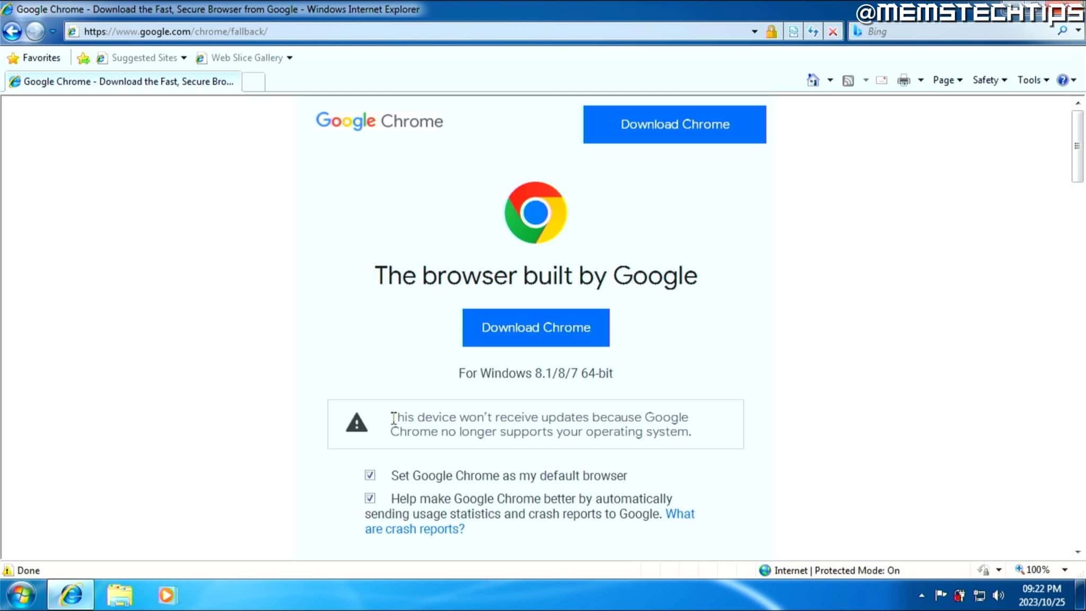Image resolution: width=1086 pixels, height=611 pixels.
Task: Click the warning triangle icon in notice box
Action: pos(356,423)
